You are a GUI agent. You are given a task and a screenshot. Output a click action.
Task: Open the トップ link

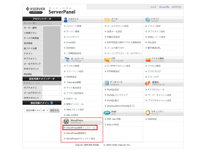pyautogui.click(x=153, y=7)
